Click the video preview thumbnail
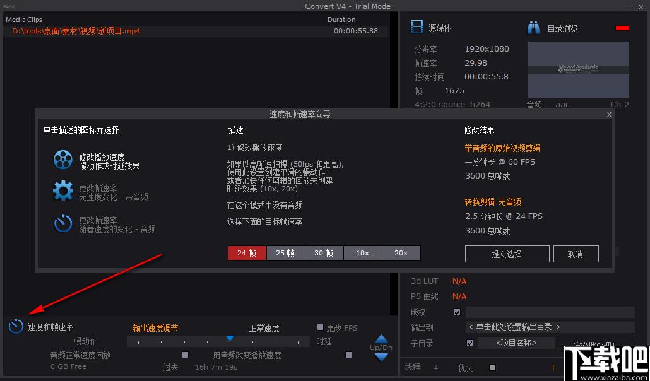 click(578, 69)
